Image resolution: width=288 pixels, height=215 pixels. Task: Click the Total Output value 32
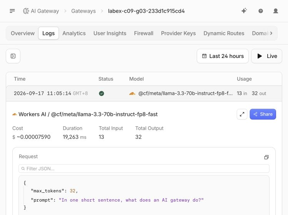pos(138,137)
